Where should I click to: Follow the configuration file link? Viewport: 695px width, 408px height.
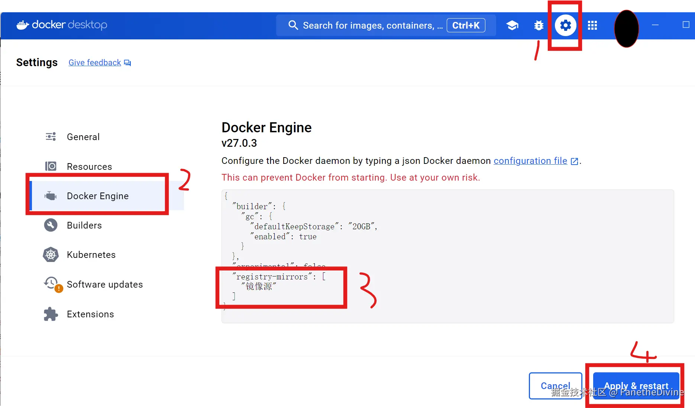click(530, 161)
